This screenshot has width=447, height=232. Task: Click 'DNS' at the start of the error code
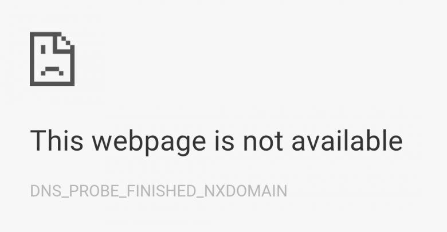(x=46, y=191)
